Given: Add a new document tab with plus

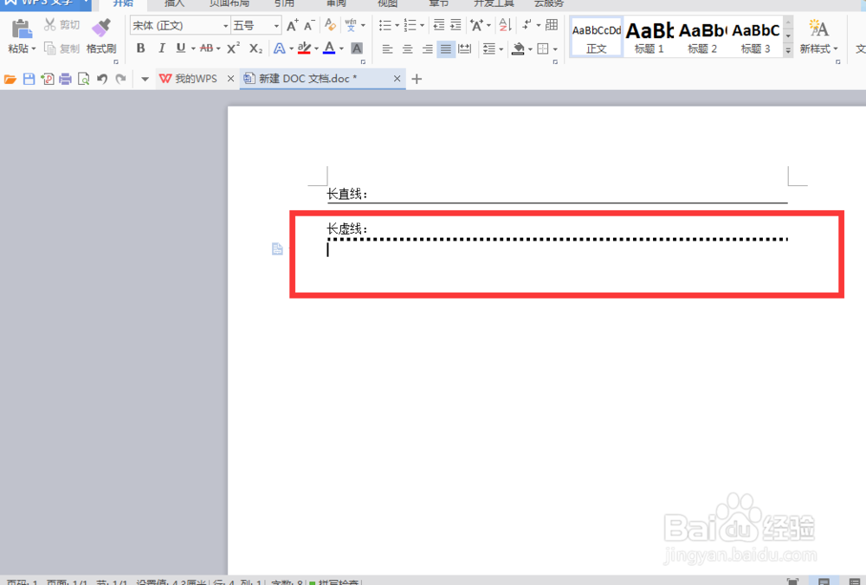Looking at the screenshot, I should point(417,79).
